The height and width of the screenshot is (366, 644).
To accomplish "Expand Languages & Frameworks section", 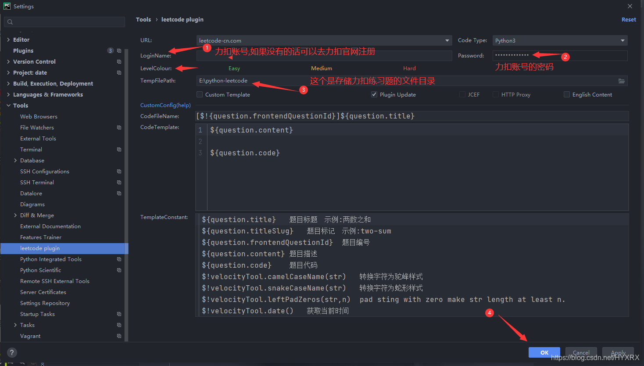I will point(8,95).
